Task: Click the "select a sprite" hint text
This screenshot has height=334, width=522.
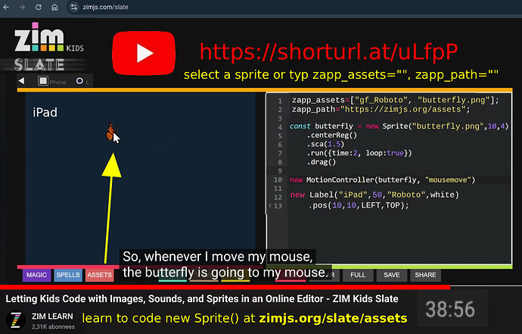Action: click(341, 75)
